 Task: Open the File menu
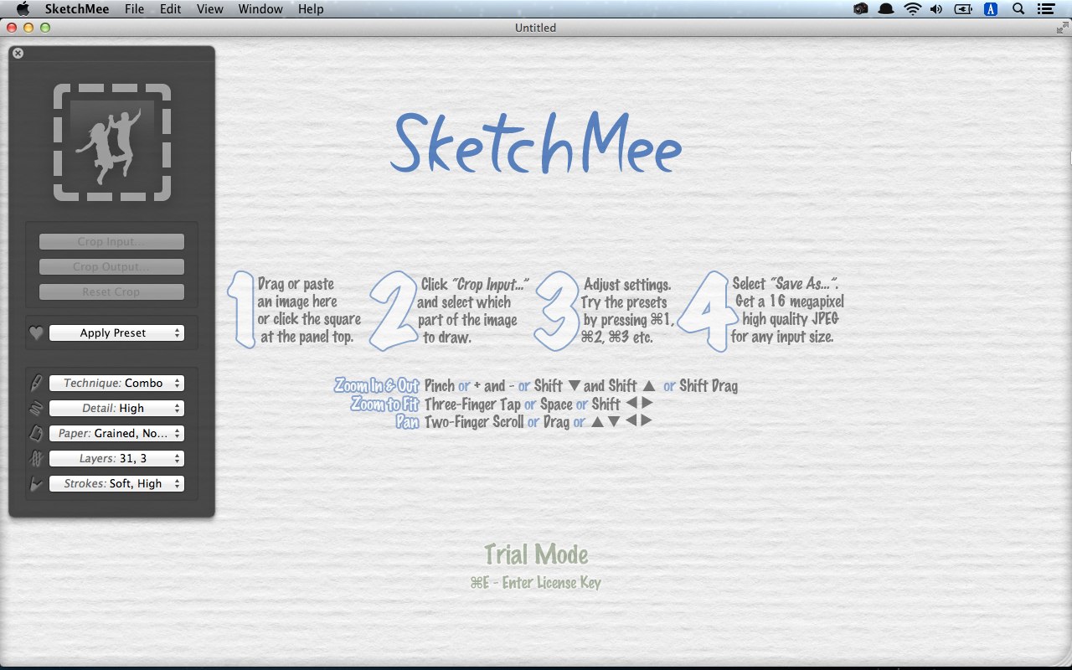pyautogui.click(x=134, y=9)
